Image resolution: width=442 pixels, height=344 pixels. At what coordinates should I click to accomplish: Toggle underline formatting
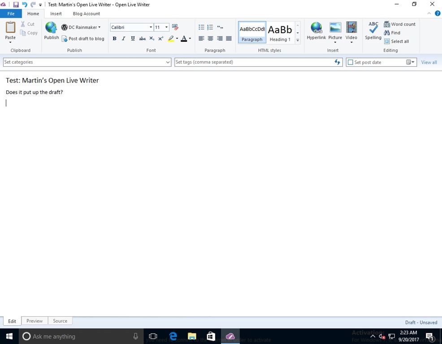coord(133,39)
